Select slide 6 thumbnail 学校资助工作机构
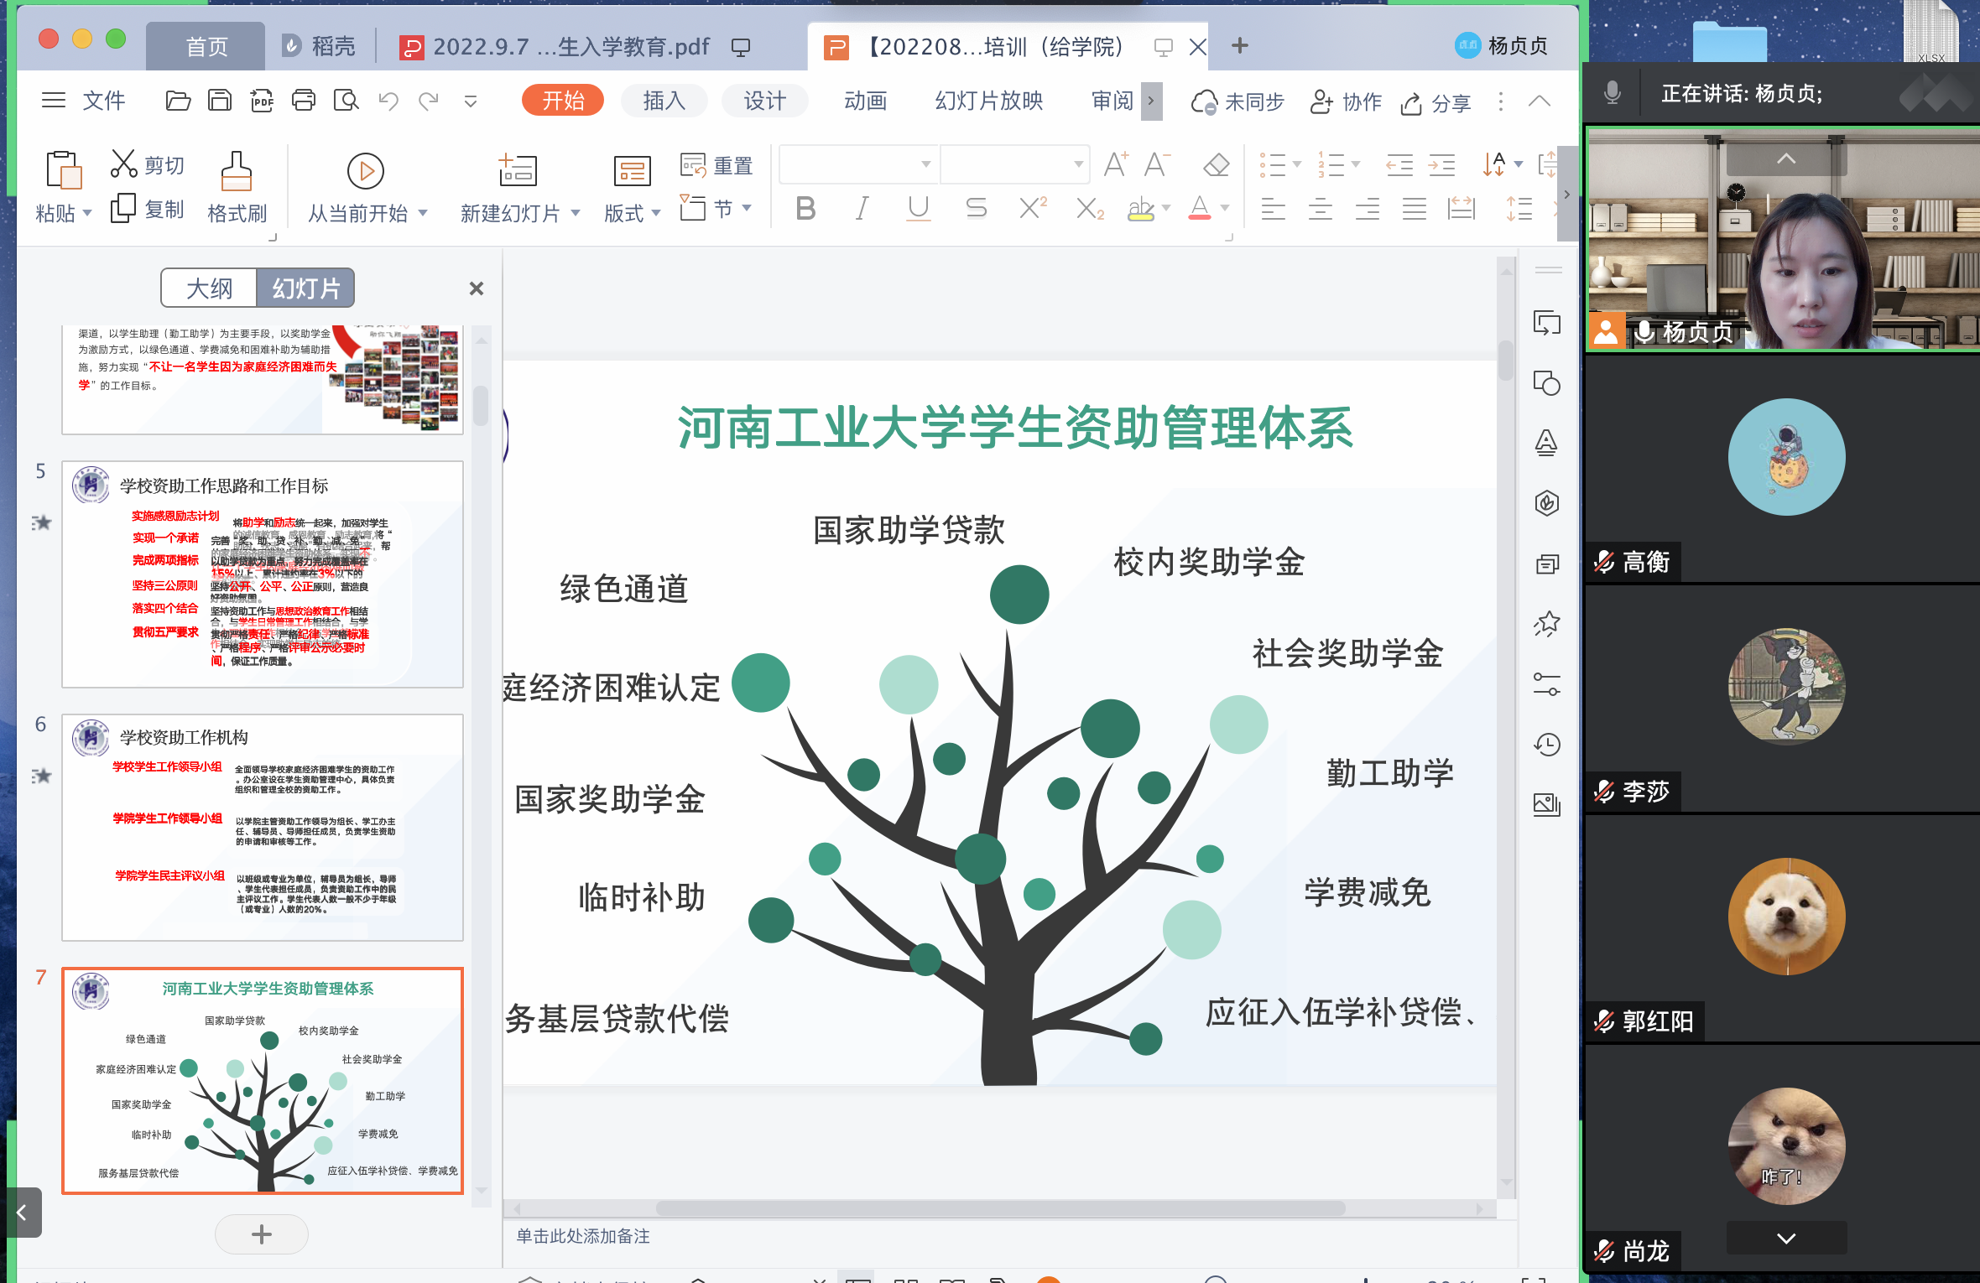The image size is (1980, 1283). coord(263,828)
